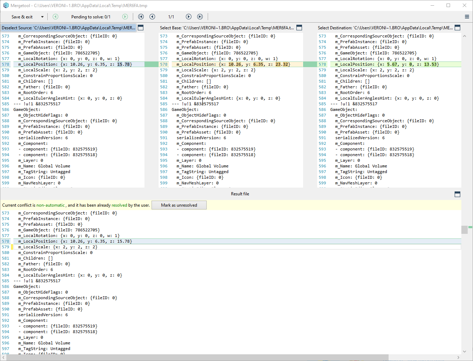Jump to the last conflict

200,17
